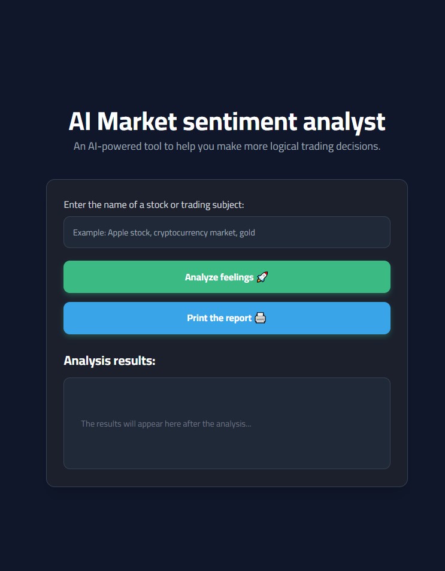Click the printer icon on Print button

260,318
